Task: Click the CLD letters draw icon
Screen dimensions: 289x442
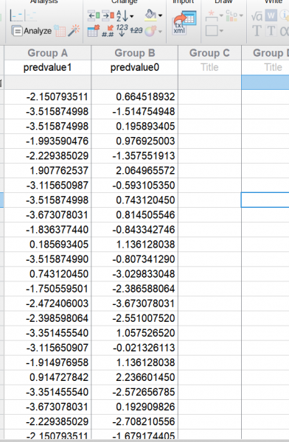Action: 231,15
